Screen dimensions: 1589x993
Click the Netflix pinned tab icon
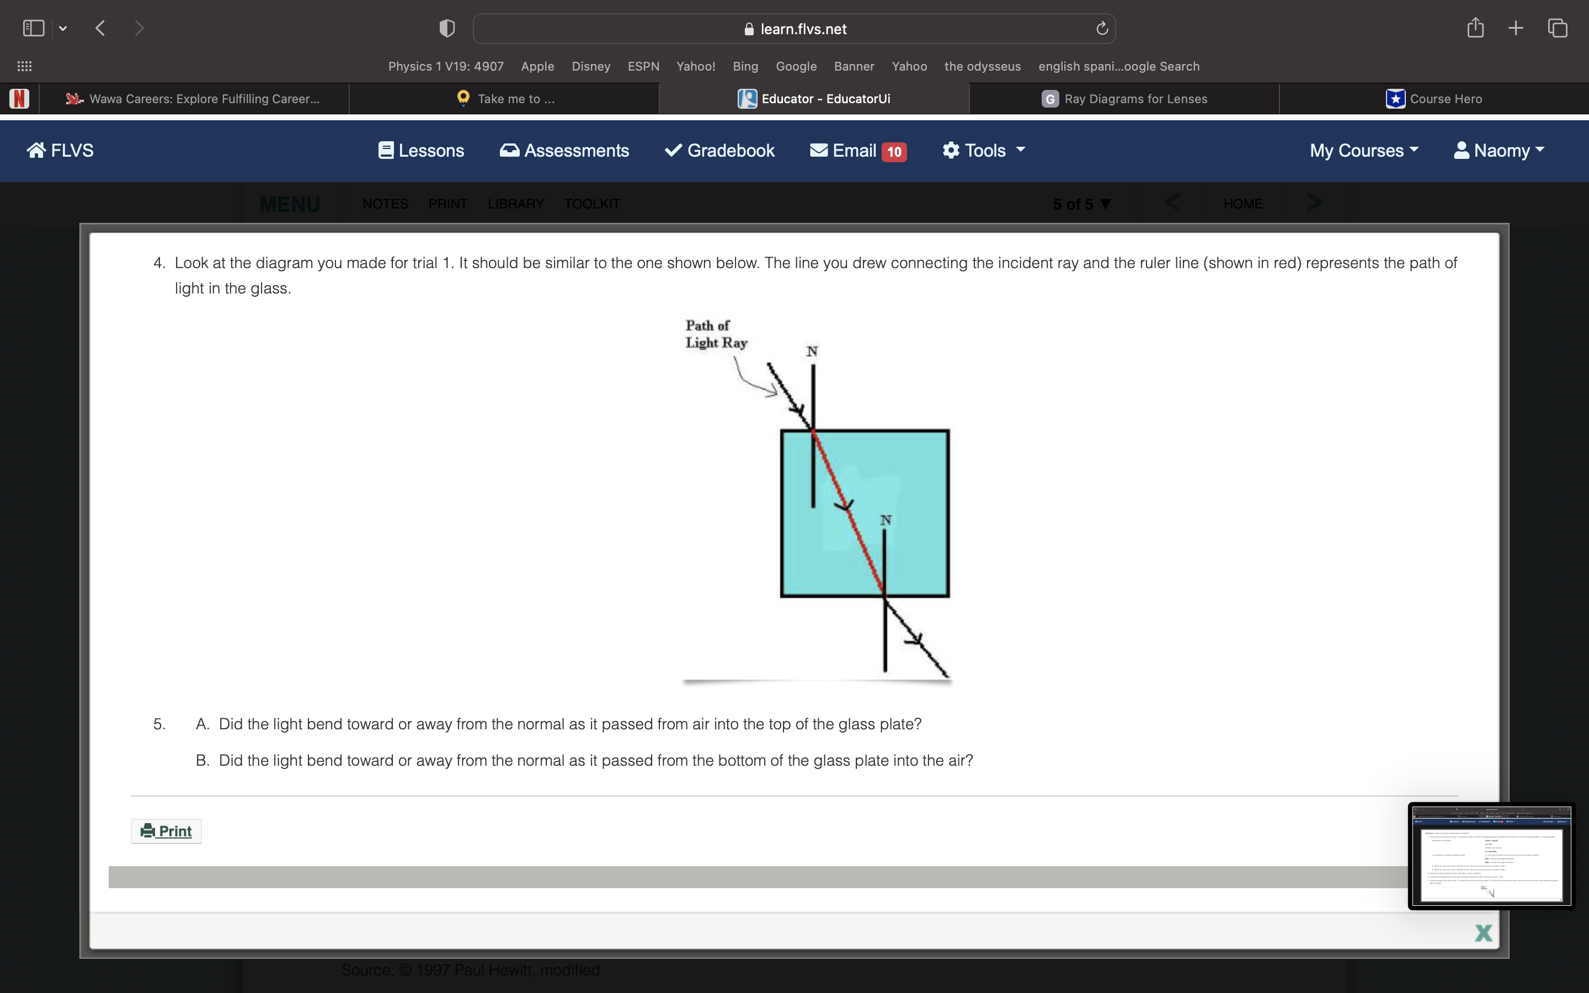[x=19, y=99]
